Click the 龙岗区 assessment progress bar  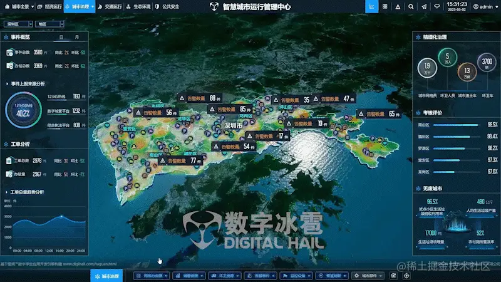click(x=457, y=172)
